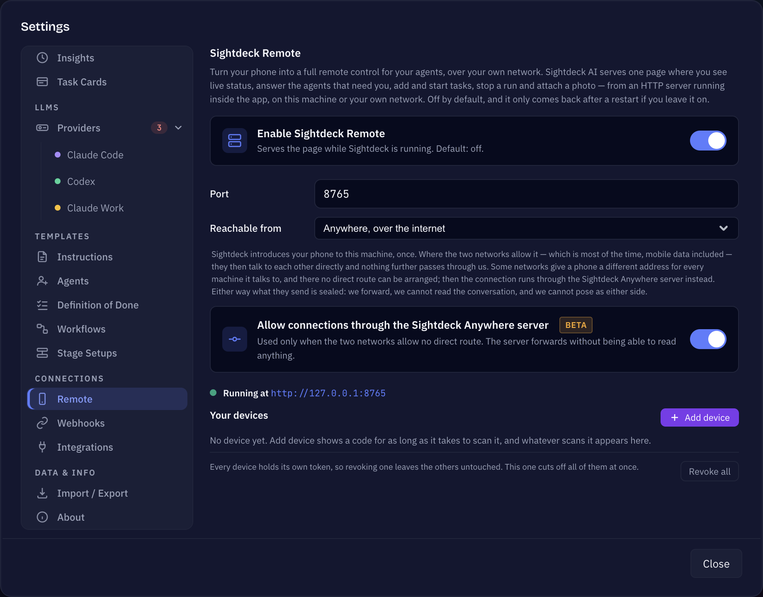763x597 pixels.
Task: Click the yellow dot next to Claude Work
Action: point(58,208)
